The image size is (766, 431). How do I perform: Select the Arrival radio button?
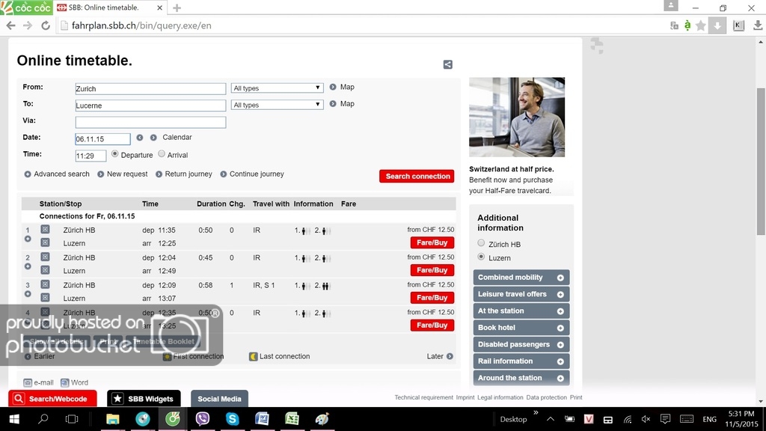[162, 154]
